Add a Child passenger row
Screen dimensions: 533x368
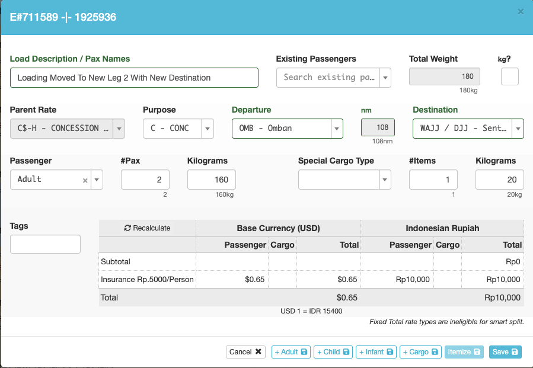[333, 352]
